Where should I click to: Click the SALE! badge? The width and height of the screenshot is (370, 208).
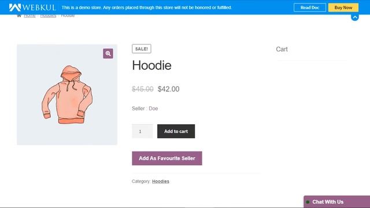pyautogui.click(x=142, y=49)
